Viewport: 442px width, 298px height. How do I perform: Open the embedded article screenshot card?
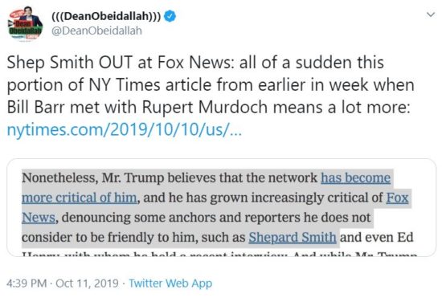pos(222,207)
